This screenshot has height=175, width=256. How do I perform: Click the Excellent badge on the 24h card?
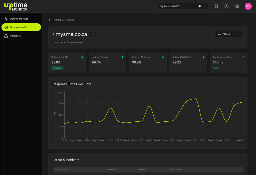[57, 68]
